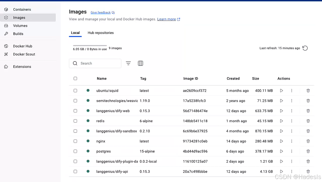
Task: Switch to the Local tab
Action: pos(75,33)
